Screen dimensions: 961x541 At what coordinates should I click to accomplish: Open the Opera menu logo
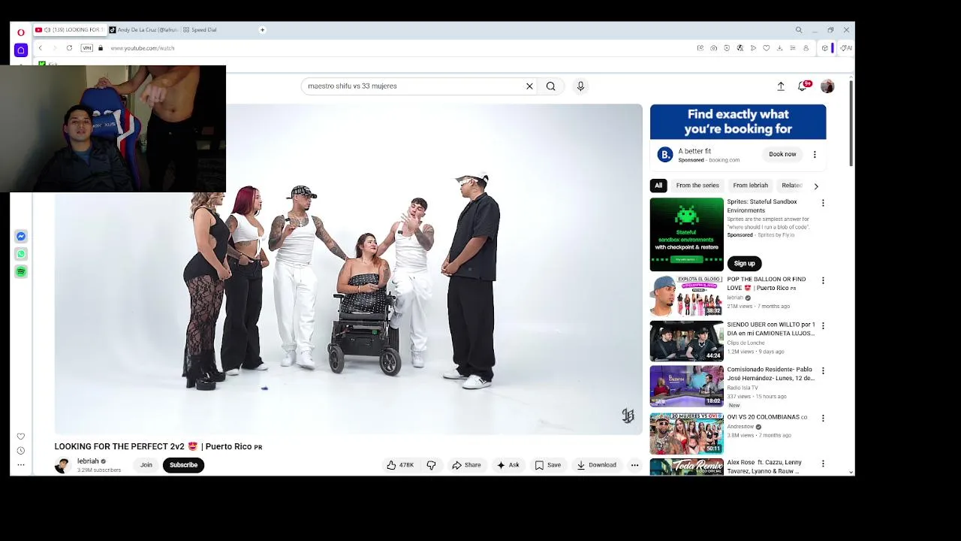coord(21,32)
